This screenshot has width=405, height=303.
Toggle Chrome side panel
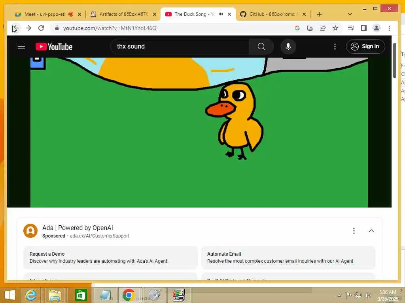(x=364, y=28)
